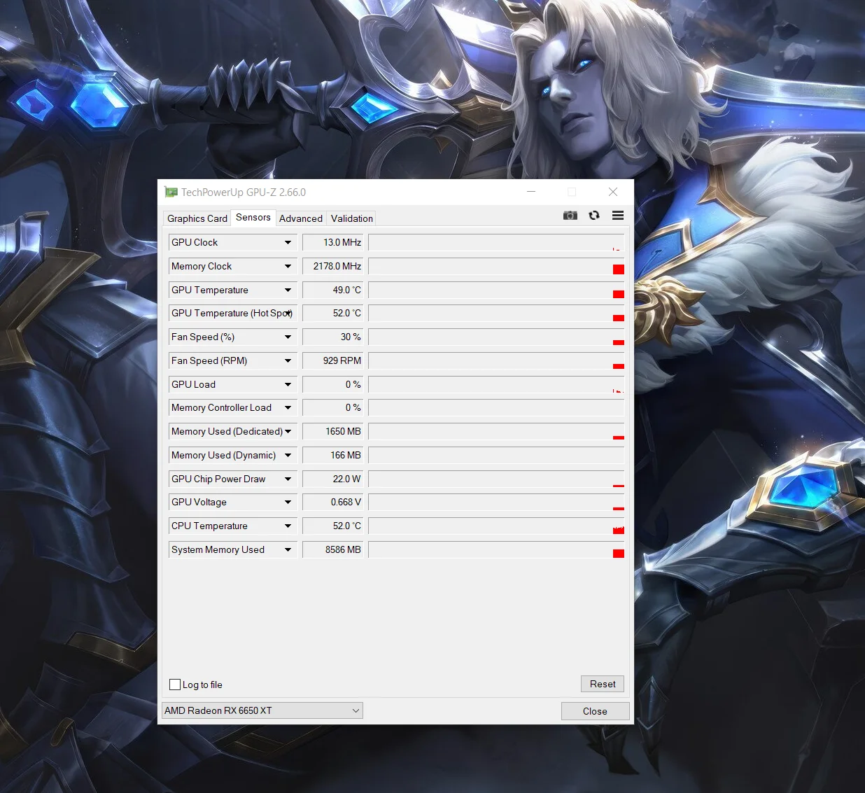
Task: Expand the Fan Speed (%) dropdown
Action: pos(288,337)
